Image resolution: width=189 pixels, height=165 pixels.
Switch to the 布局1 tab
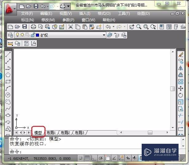tap(51, 133)
